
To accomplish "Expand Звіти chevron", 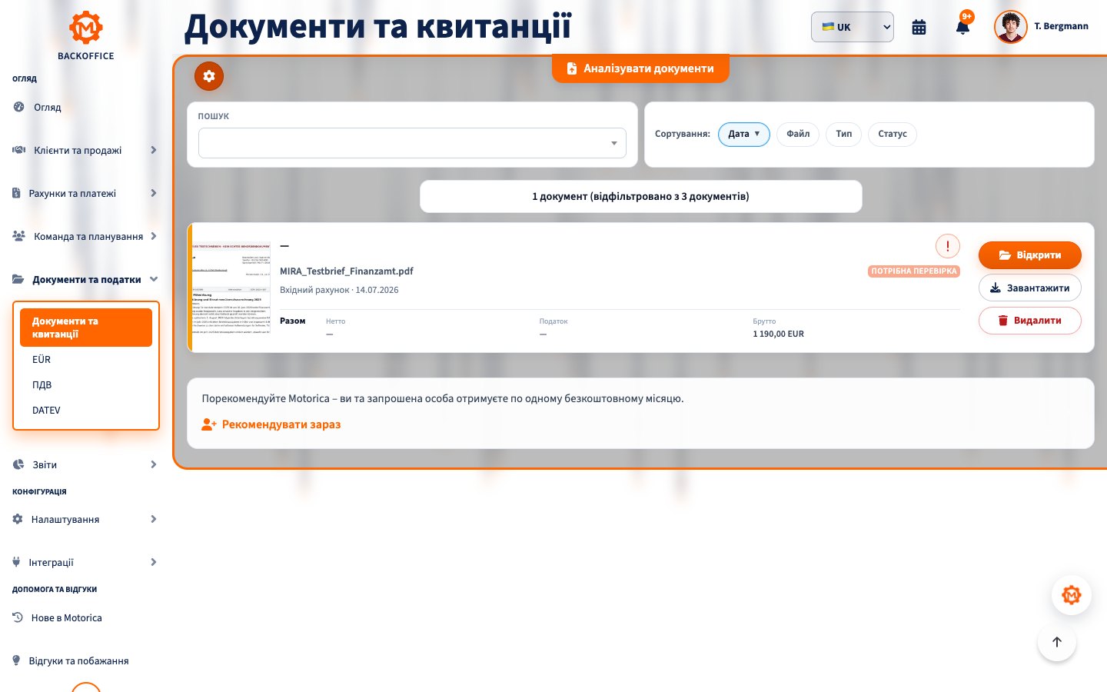I will tap(154, 464).
